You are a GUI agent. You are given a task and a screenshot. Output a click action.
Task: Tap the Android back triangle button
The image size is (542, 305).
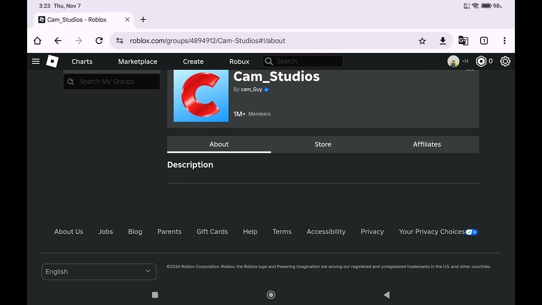pos(386,295)
